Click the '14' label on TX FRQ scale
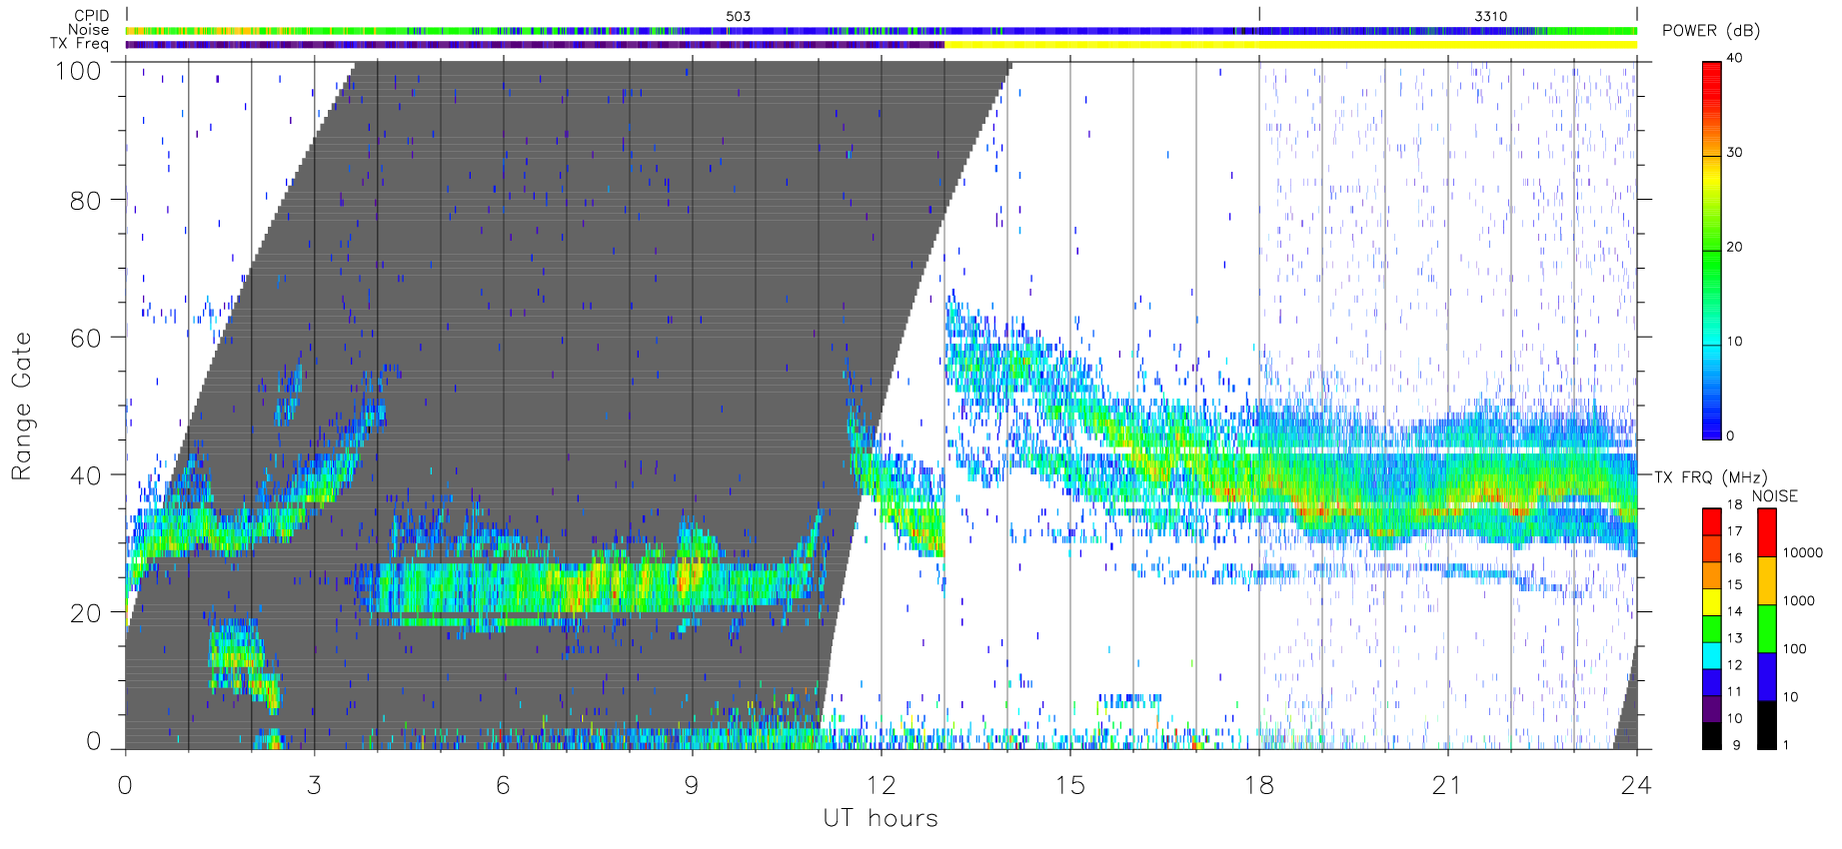The width and height of the screenshot is (1842, 849). click(1734, 611)
